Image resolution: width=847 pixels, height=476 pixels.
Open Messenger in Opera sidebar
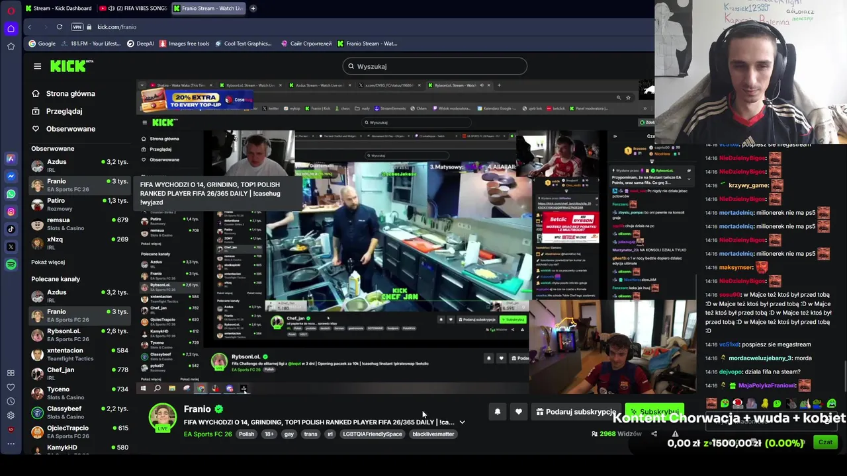pyautogui.click(x=11, y=177)
